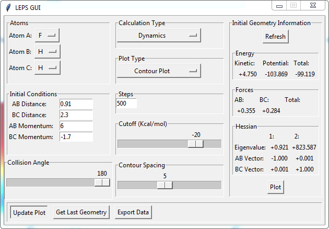Click the Export Data button
Viewport: 329px width, 229px height.
point(133,212)
